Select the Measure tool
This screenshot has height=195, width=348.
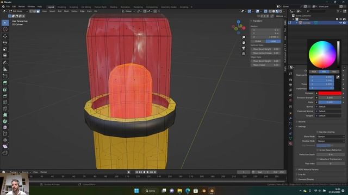point(5,69)
